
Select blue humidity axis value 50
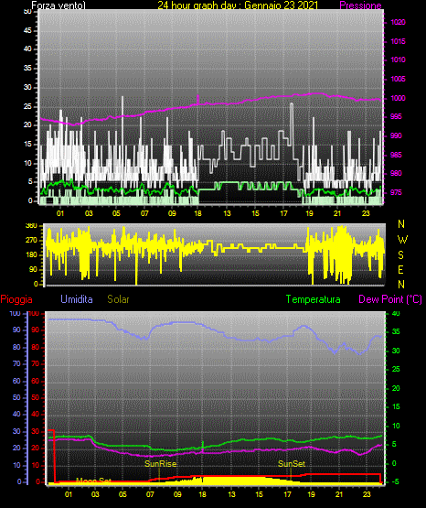(16, 397)
